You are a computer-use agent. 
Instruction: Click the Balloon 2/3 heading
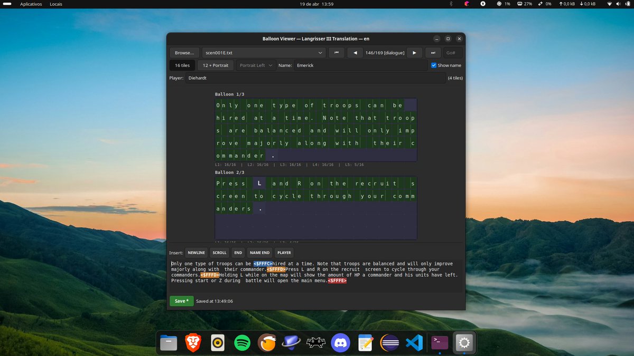(x=230, y=172)
